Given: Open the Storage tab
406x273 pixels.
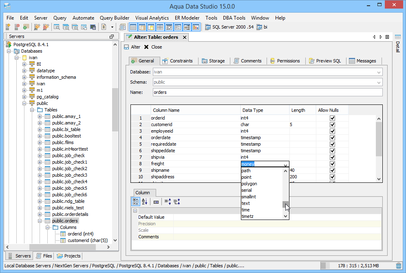Looking at the screenshot, I should tap(213, 61).
